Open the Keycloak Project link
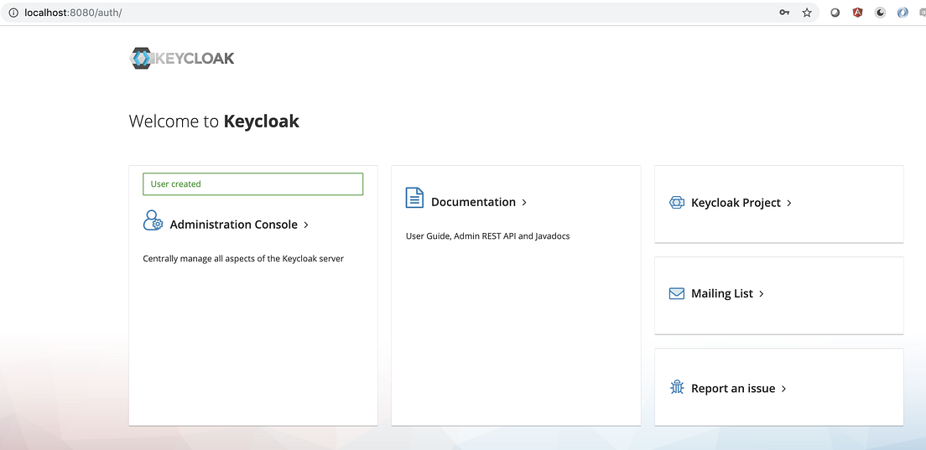Screen dimensions: 926x450 (x=736, y=202)
